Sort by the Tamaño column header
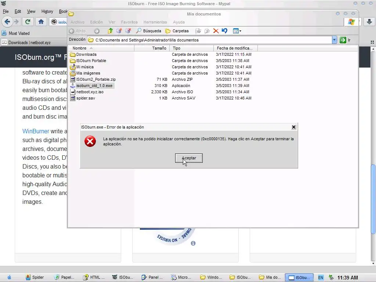The height and width of the screenshot is (282, 376). pos(152,48)
